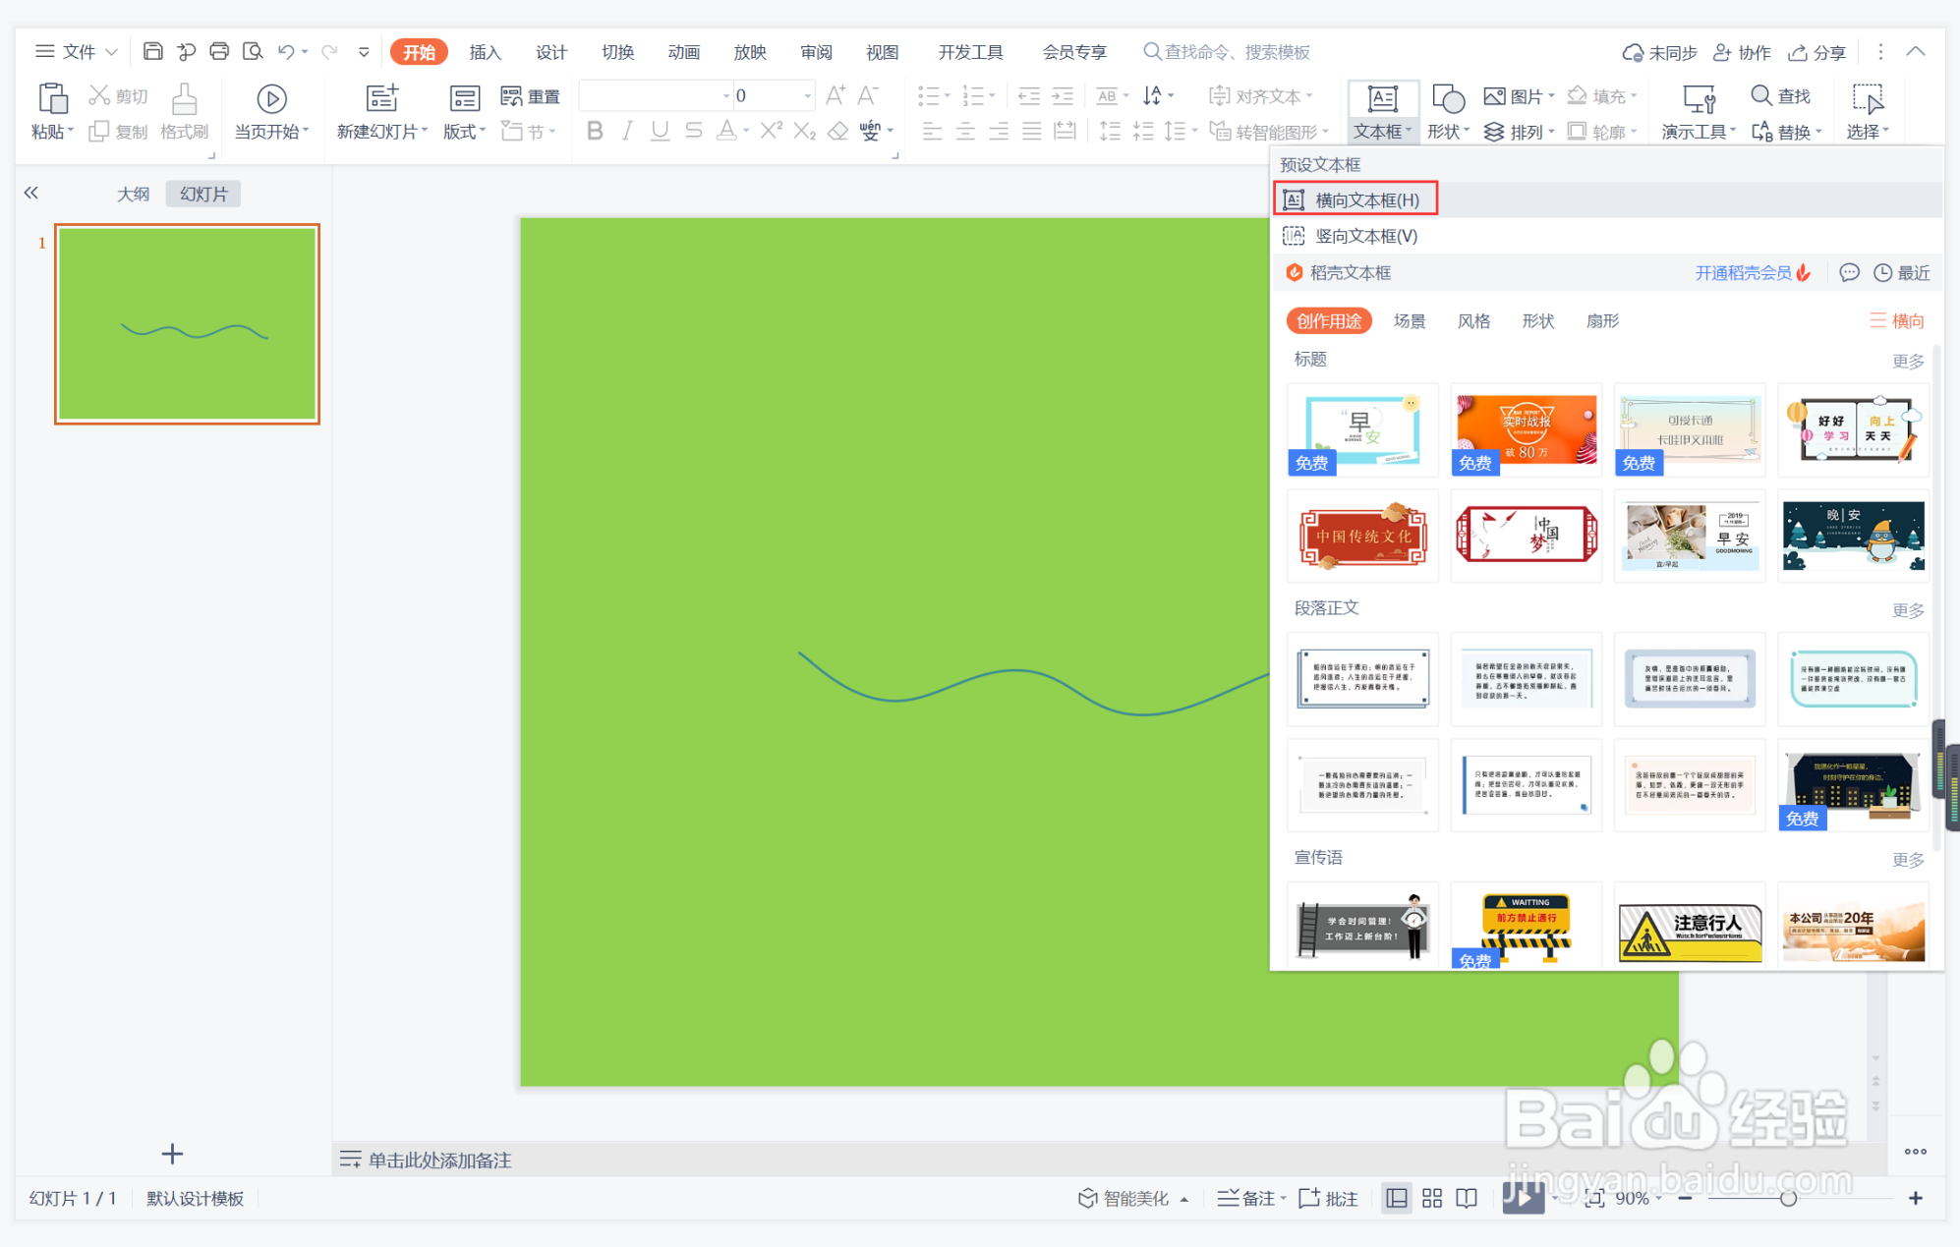Screen dimensions: 1960x1247
Task: Click the Paste clipboard icon
Action: [52, 98]
